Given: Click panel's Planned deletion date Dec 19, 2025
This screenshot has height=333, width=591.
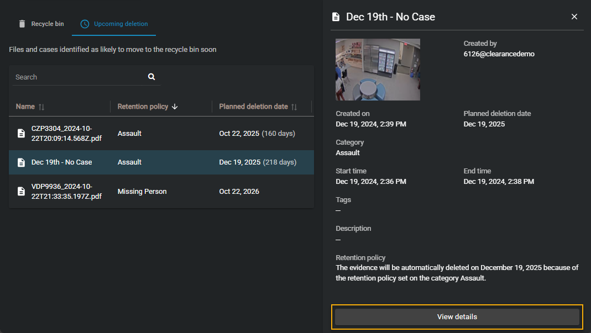Looking at the screenshot, I should tap(484, 124).
